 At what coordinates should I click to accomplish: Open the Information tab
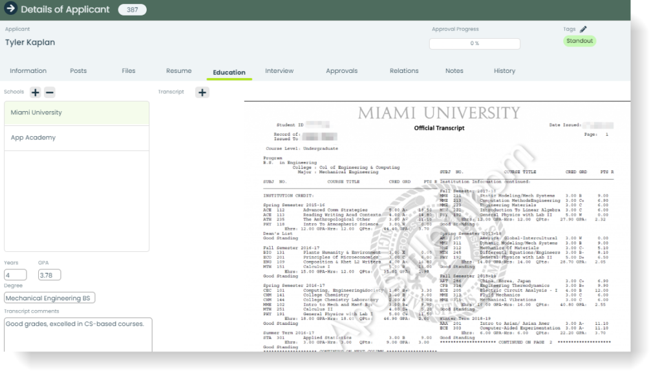coord(28,71)
